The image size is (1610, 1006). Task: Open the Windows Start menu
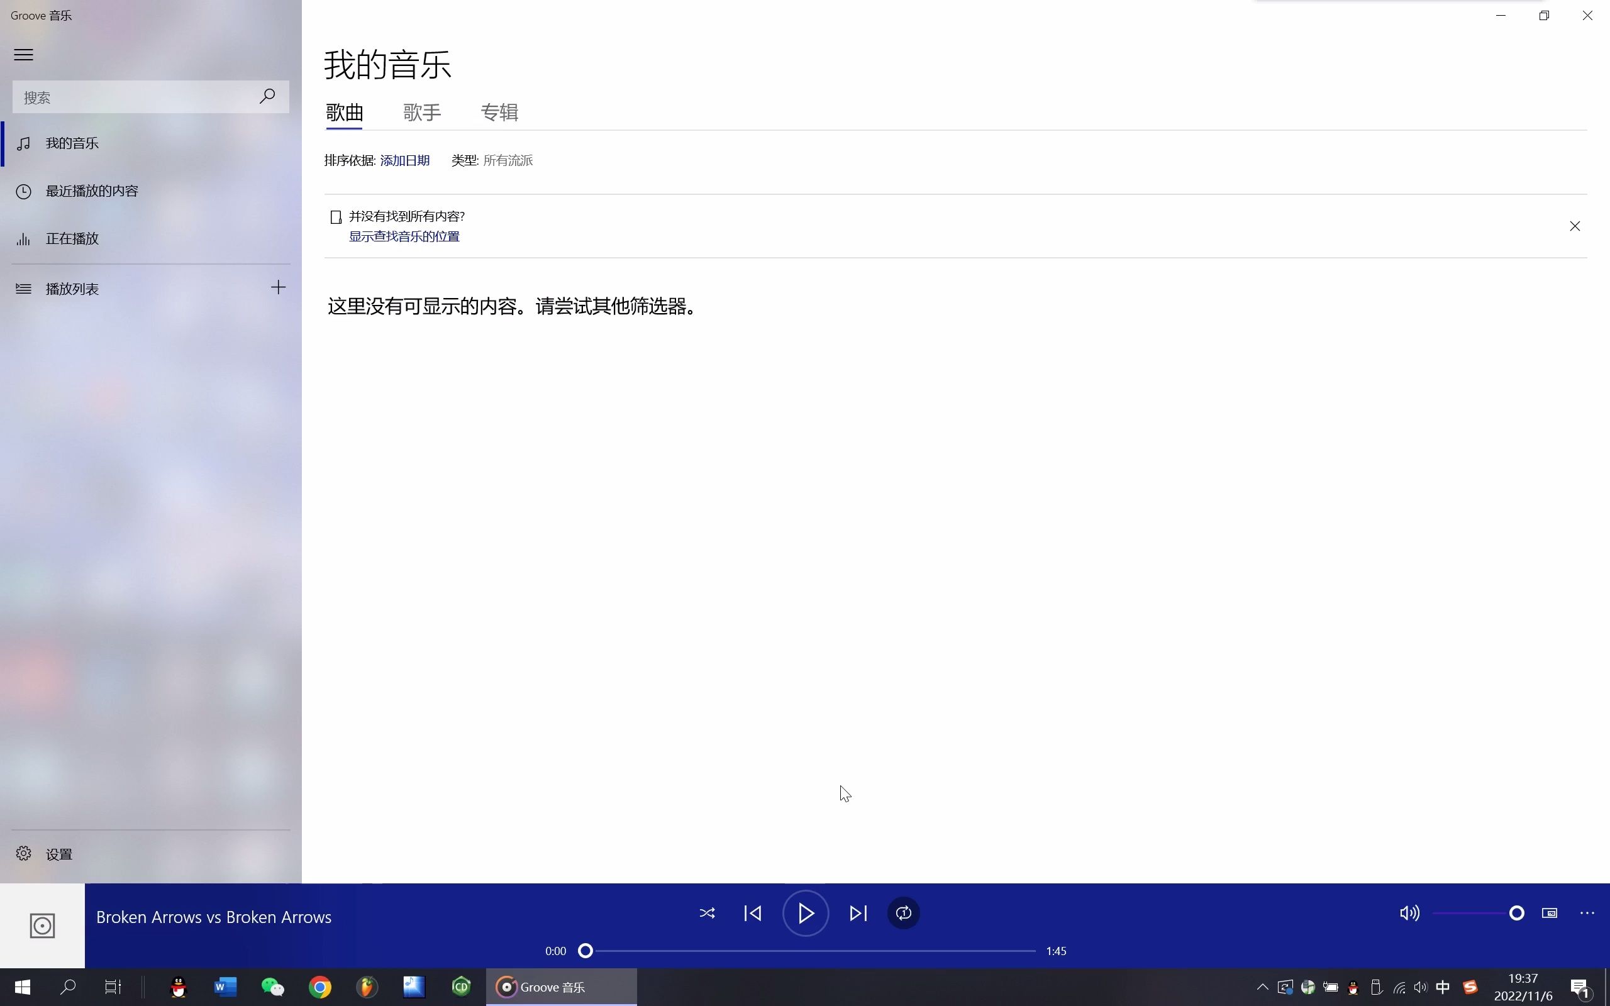pos(23,987)
